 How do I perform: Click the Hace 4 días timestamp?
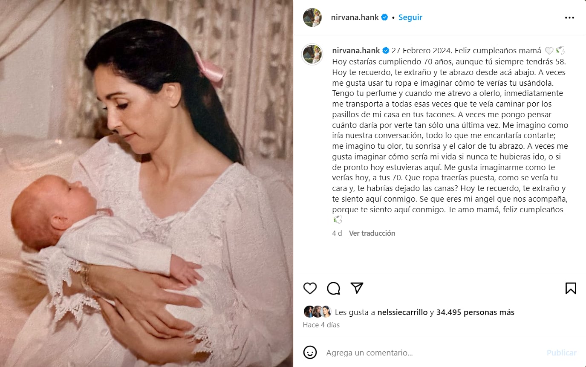[x=321, y=325]
